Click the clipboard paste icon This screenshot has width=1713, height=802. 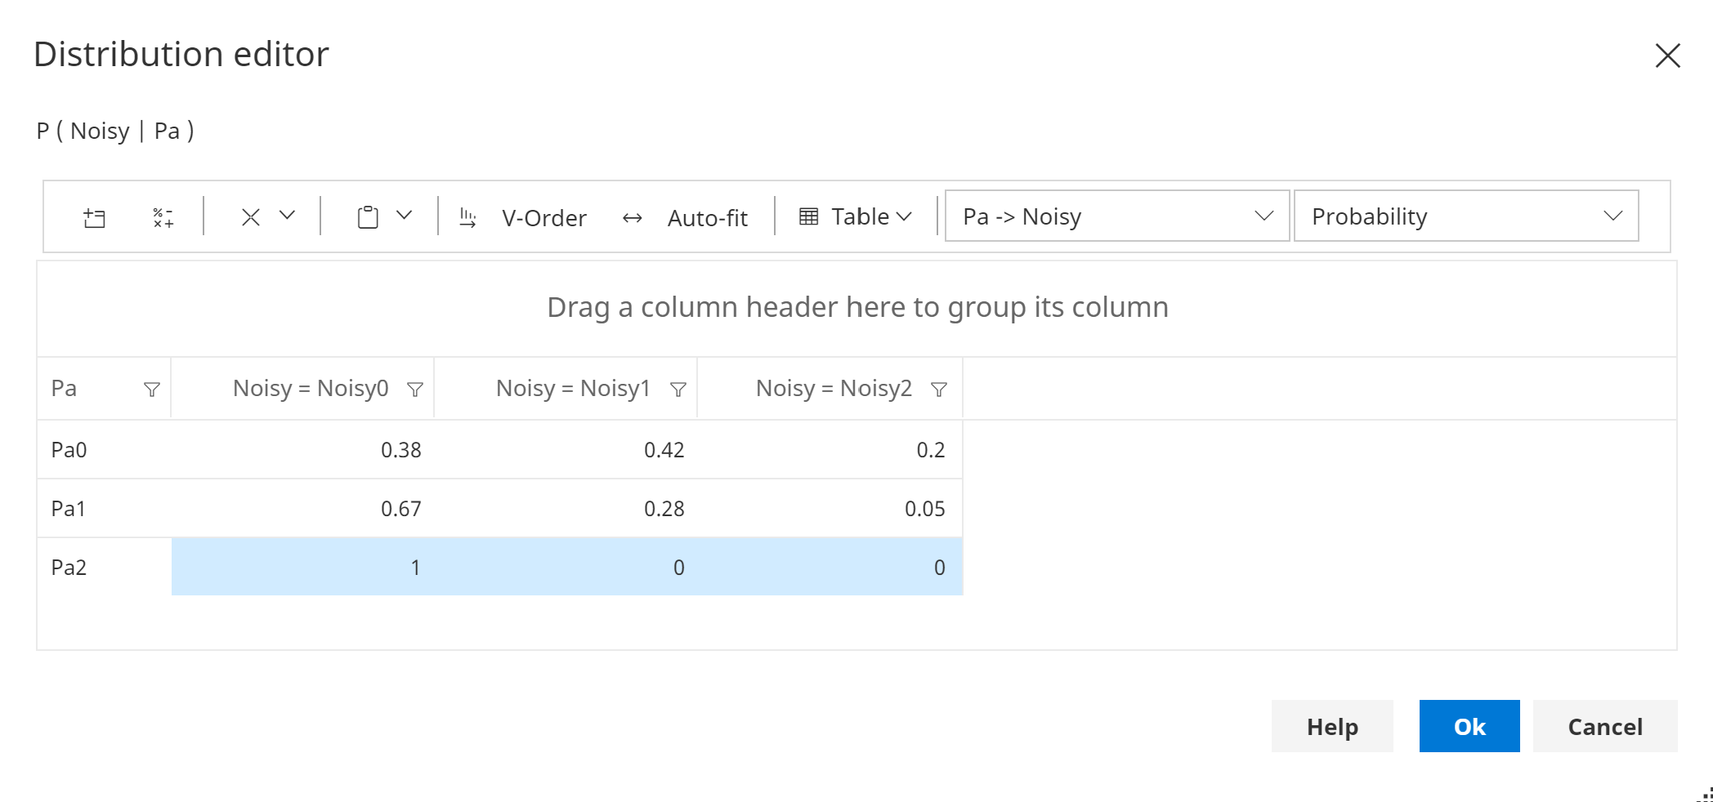(368, 217)
